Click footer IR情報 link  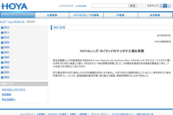coord(73,114)
